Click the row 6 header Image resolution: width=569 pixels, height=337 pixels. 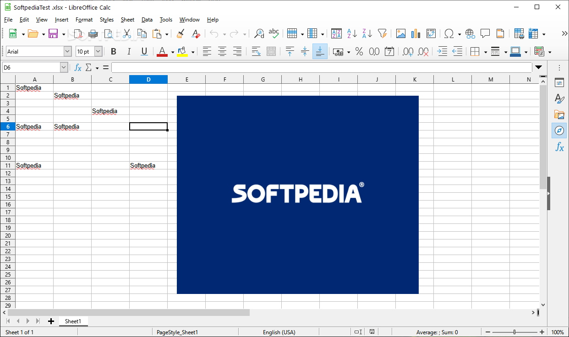pos(8,126)
